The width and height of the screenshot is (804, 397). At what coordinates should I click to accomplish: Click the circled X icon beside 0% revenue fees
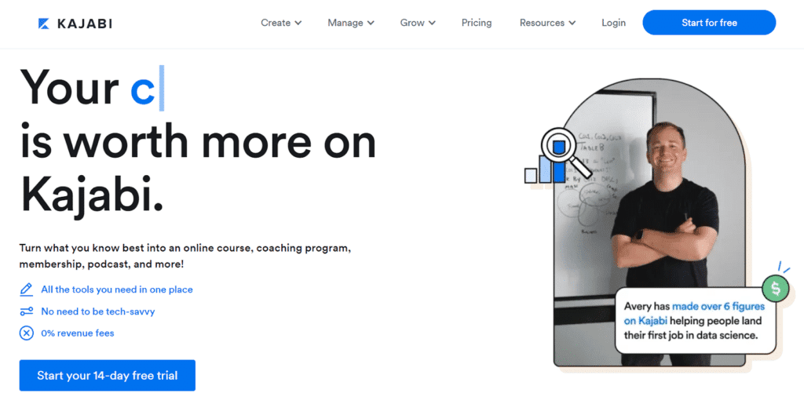coord(26,333)
